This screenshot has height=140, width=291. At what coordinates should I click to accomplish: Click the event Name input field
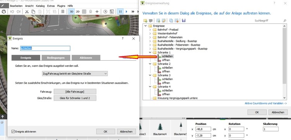[45, 48]
